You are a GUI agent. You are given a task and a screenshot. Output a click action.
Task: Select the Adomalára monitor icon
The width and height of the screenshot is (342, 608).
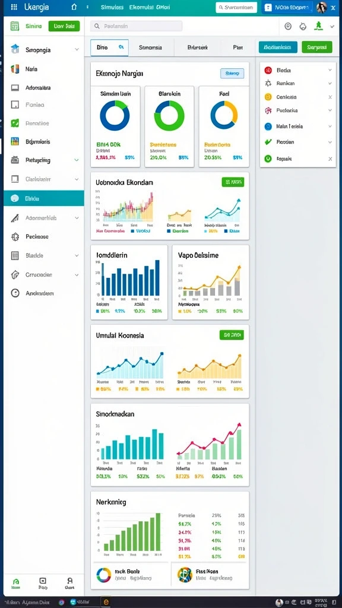15,88
